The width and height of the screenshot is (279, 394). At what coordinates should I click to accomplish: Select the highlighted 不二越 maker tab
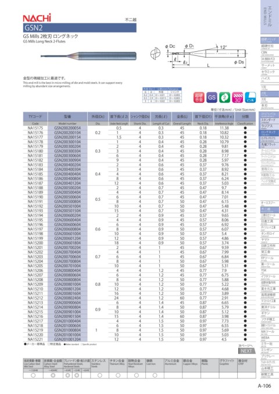[270, 210]
